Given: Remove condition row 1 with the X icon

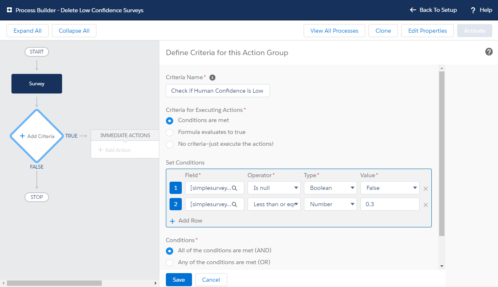Looking at the screenshot, I should point(425,189).
